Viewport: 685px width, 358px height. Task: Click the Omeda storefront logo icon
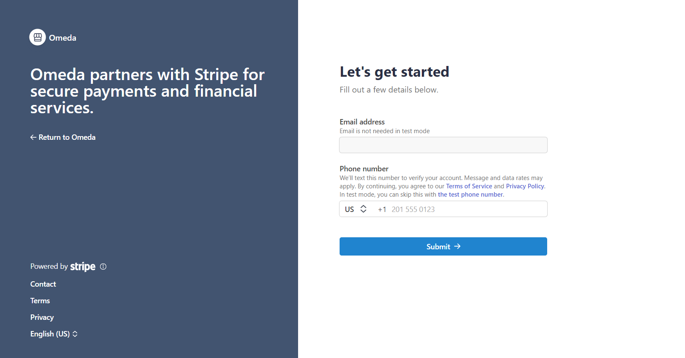(x=37, y=37)
